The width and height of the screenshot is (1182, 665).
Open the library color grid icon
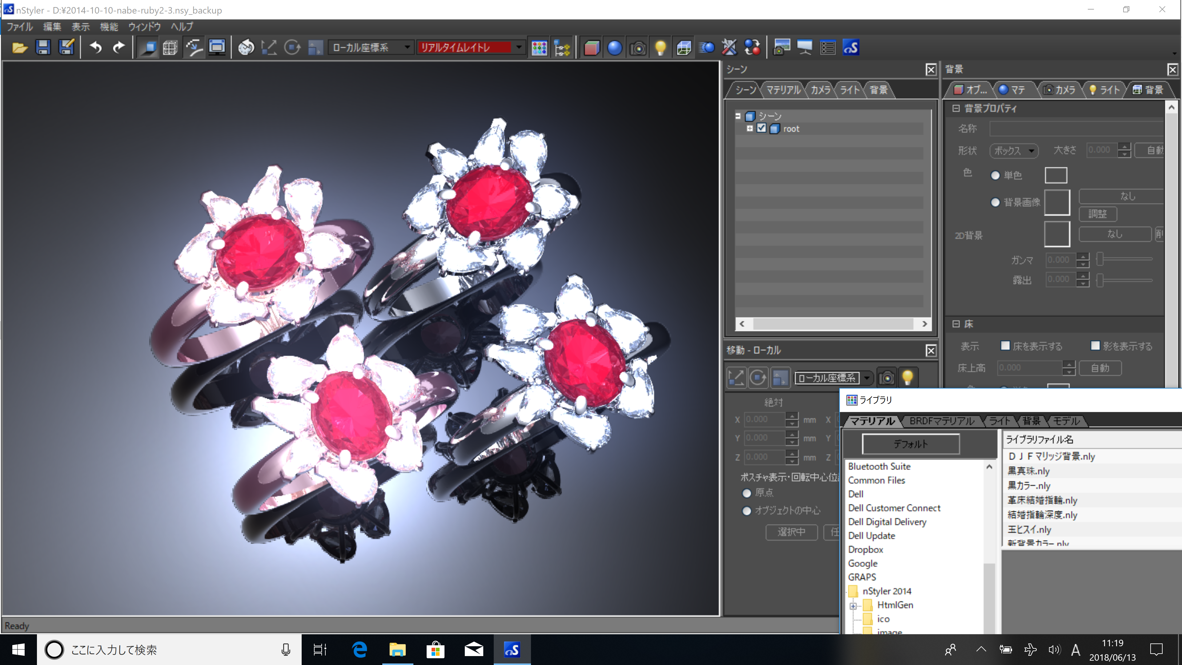539,48
